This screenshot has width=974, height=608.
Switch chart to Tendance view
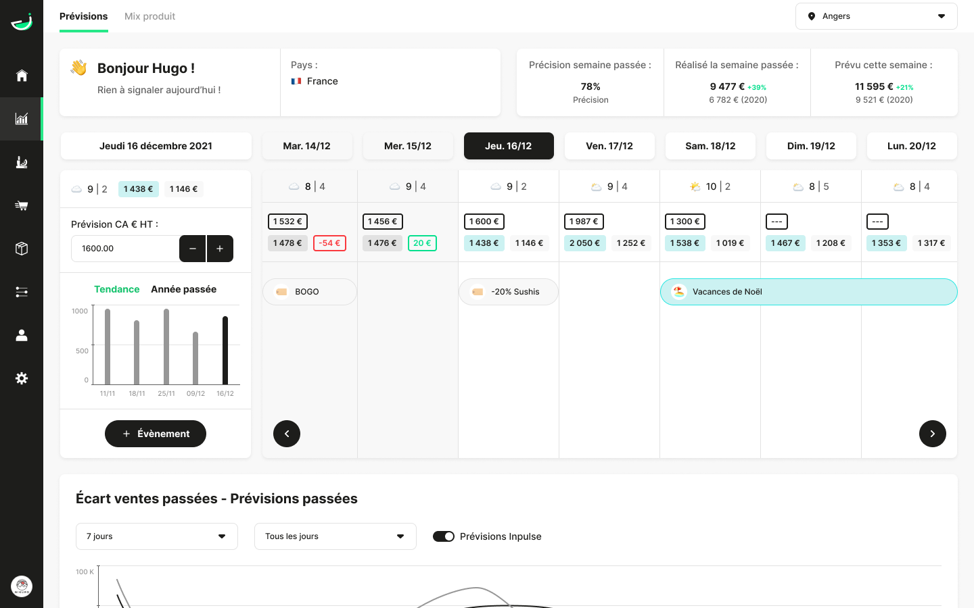(116, 289)
